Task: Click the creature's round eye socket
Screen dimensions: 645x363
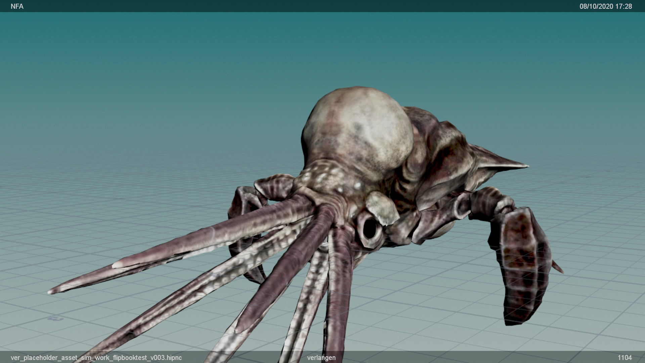Action: [x=370, y=229]
